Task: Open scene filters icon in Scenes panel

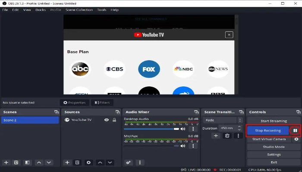Action: (27, 163)
